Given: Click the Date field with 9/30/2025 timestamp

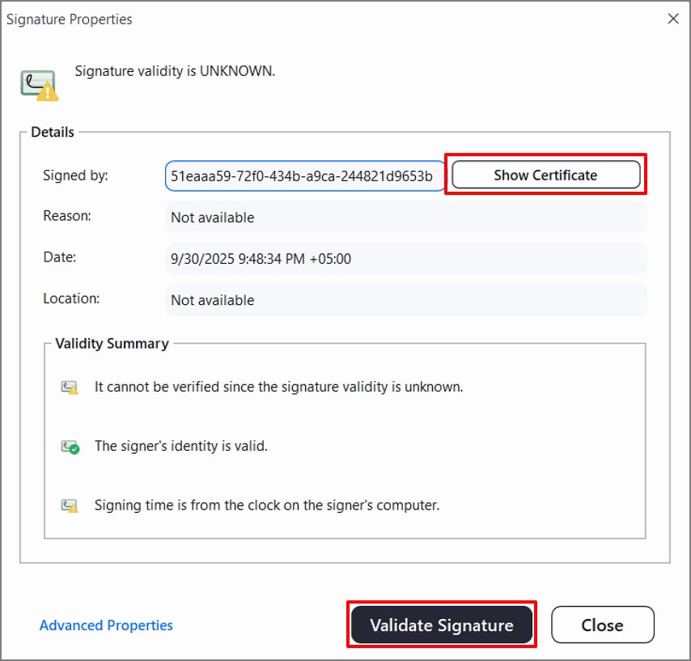Looking at the screenshot, I should point(405,259).
